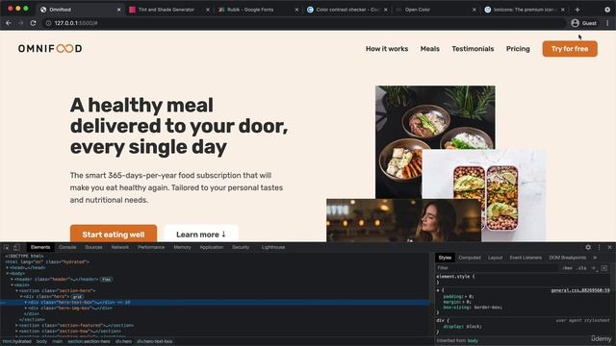
Task: Switch to the Rubik Google Fonts tab
Action: [x=259, y=10]
